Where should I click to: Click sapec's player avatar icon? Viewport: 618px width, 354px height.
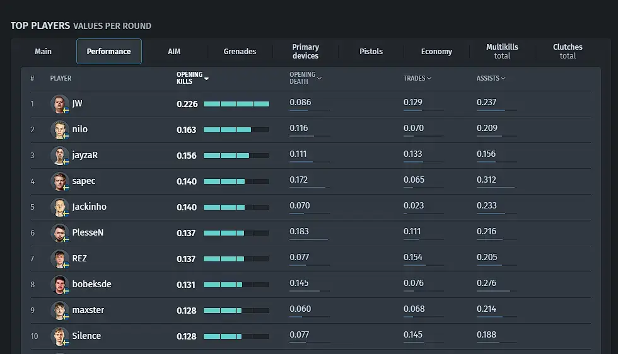click(x=59, y=181)
